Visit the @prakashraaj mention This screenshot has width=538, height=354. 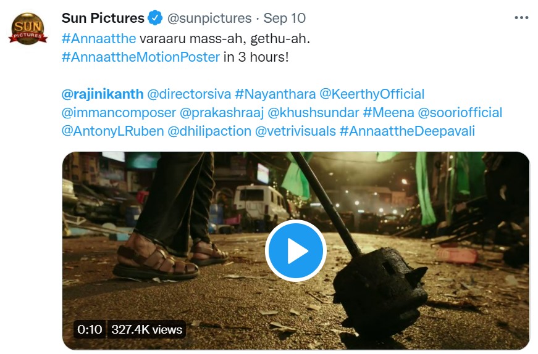(221, 113)
